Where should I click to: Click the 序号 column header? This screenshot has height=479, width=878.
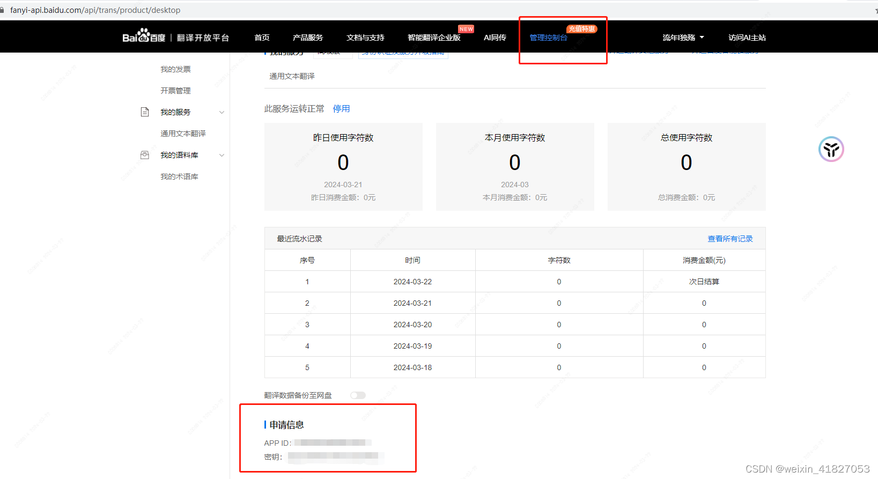(307, 260)
